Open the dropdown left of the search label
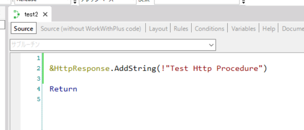Image resolution: width=304 pixels, height=130 pixels. click(107, 2)
